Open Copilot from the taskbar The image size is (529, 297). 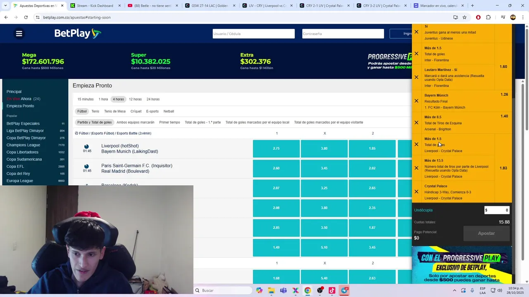[x=259, y=290]
